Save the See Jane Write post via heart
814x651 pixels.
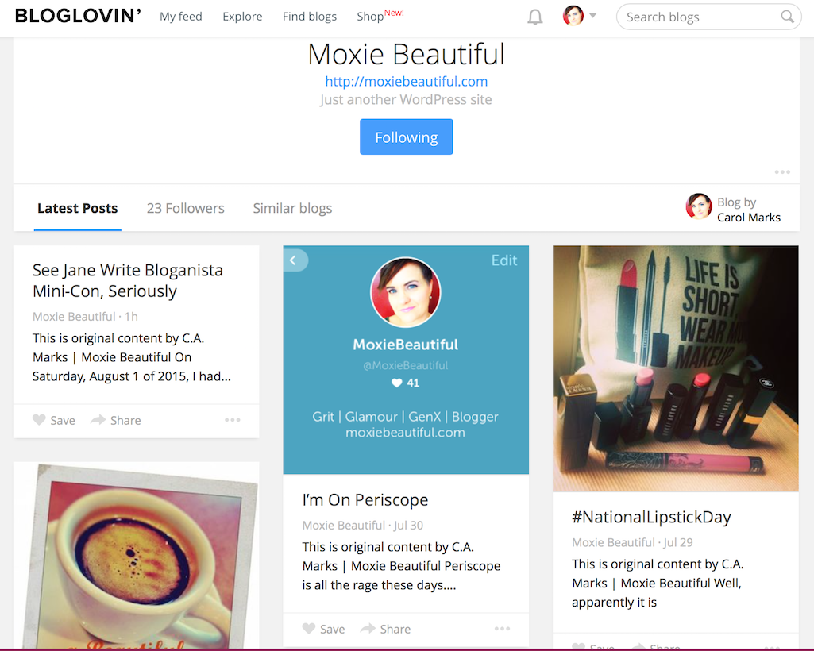point(39,419)
